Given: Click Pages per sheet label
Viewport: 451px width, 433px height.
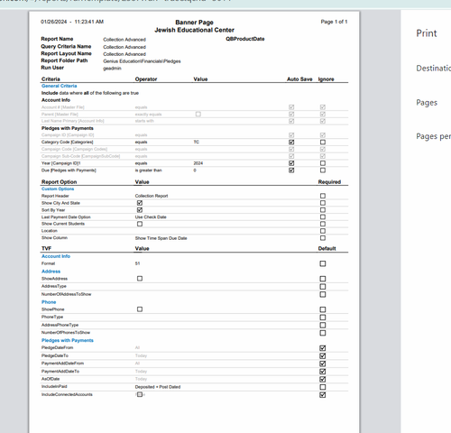Looking at the screenshot, I should tap(434, 136).
